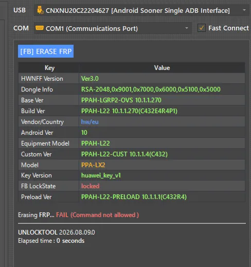
Task: Select PPAH-L22-PRELOAD 10.1.1.1(C432R4) value
Action: pyautogui.click(x=162, y=197)
